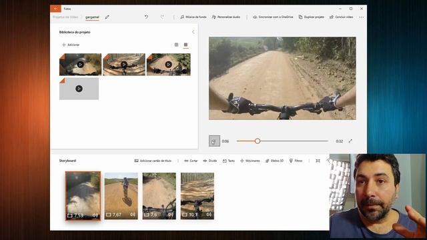Screen dimensions: 427x240
Task: Open the Projetos de Vídeo breadcrumb
Action: 65,17
